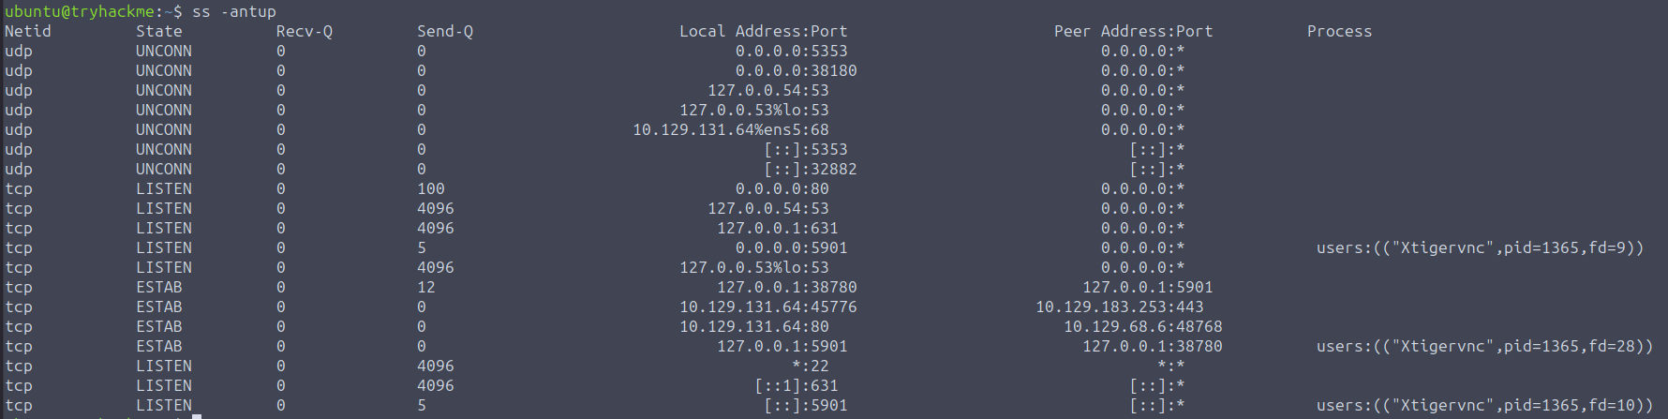This screenshot has width=1668, height=419.
Task: Click the Local Address:Port column header
Action: 763,31
